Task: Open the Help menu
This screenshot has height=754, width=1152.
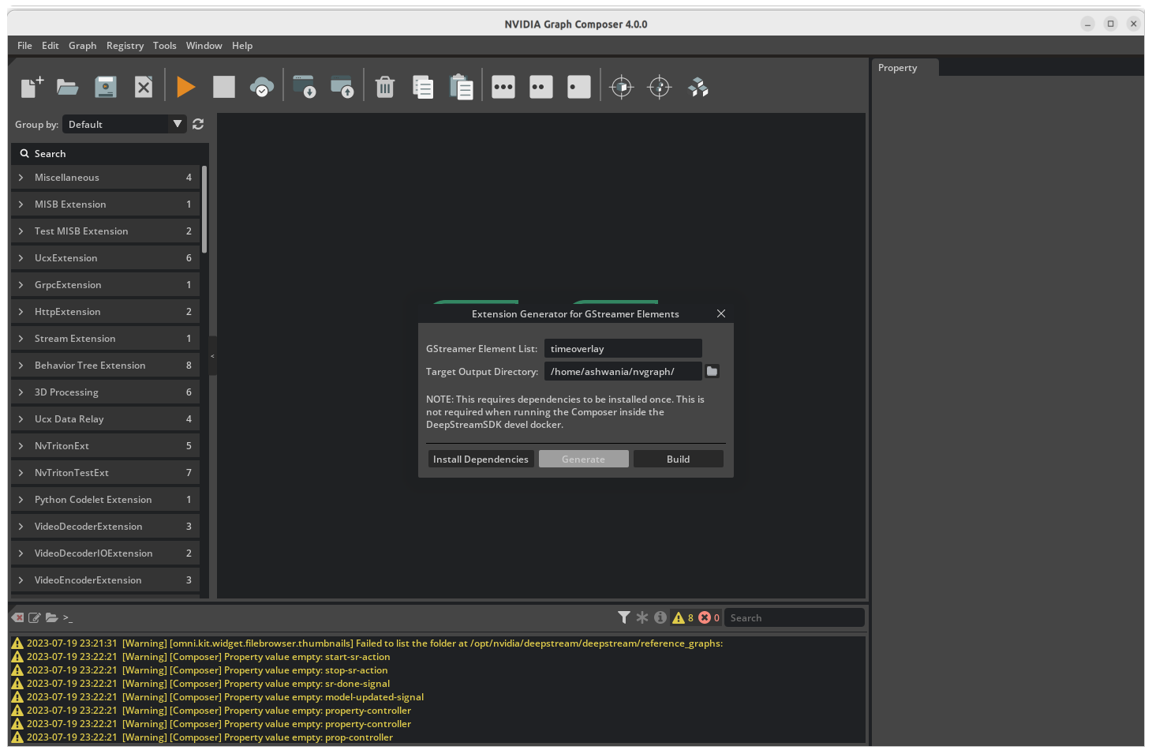Action: (242, 46)
